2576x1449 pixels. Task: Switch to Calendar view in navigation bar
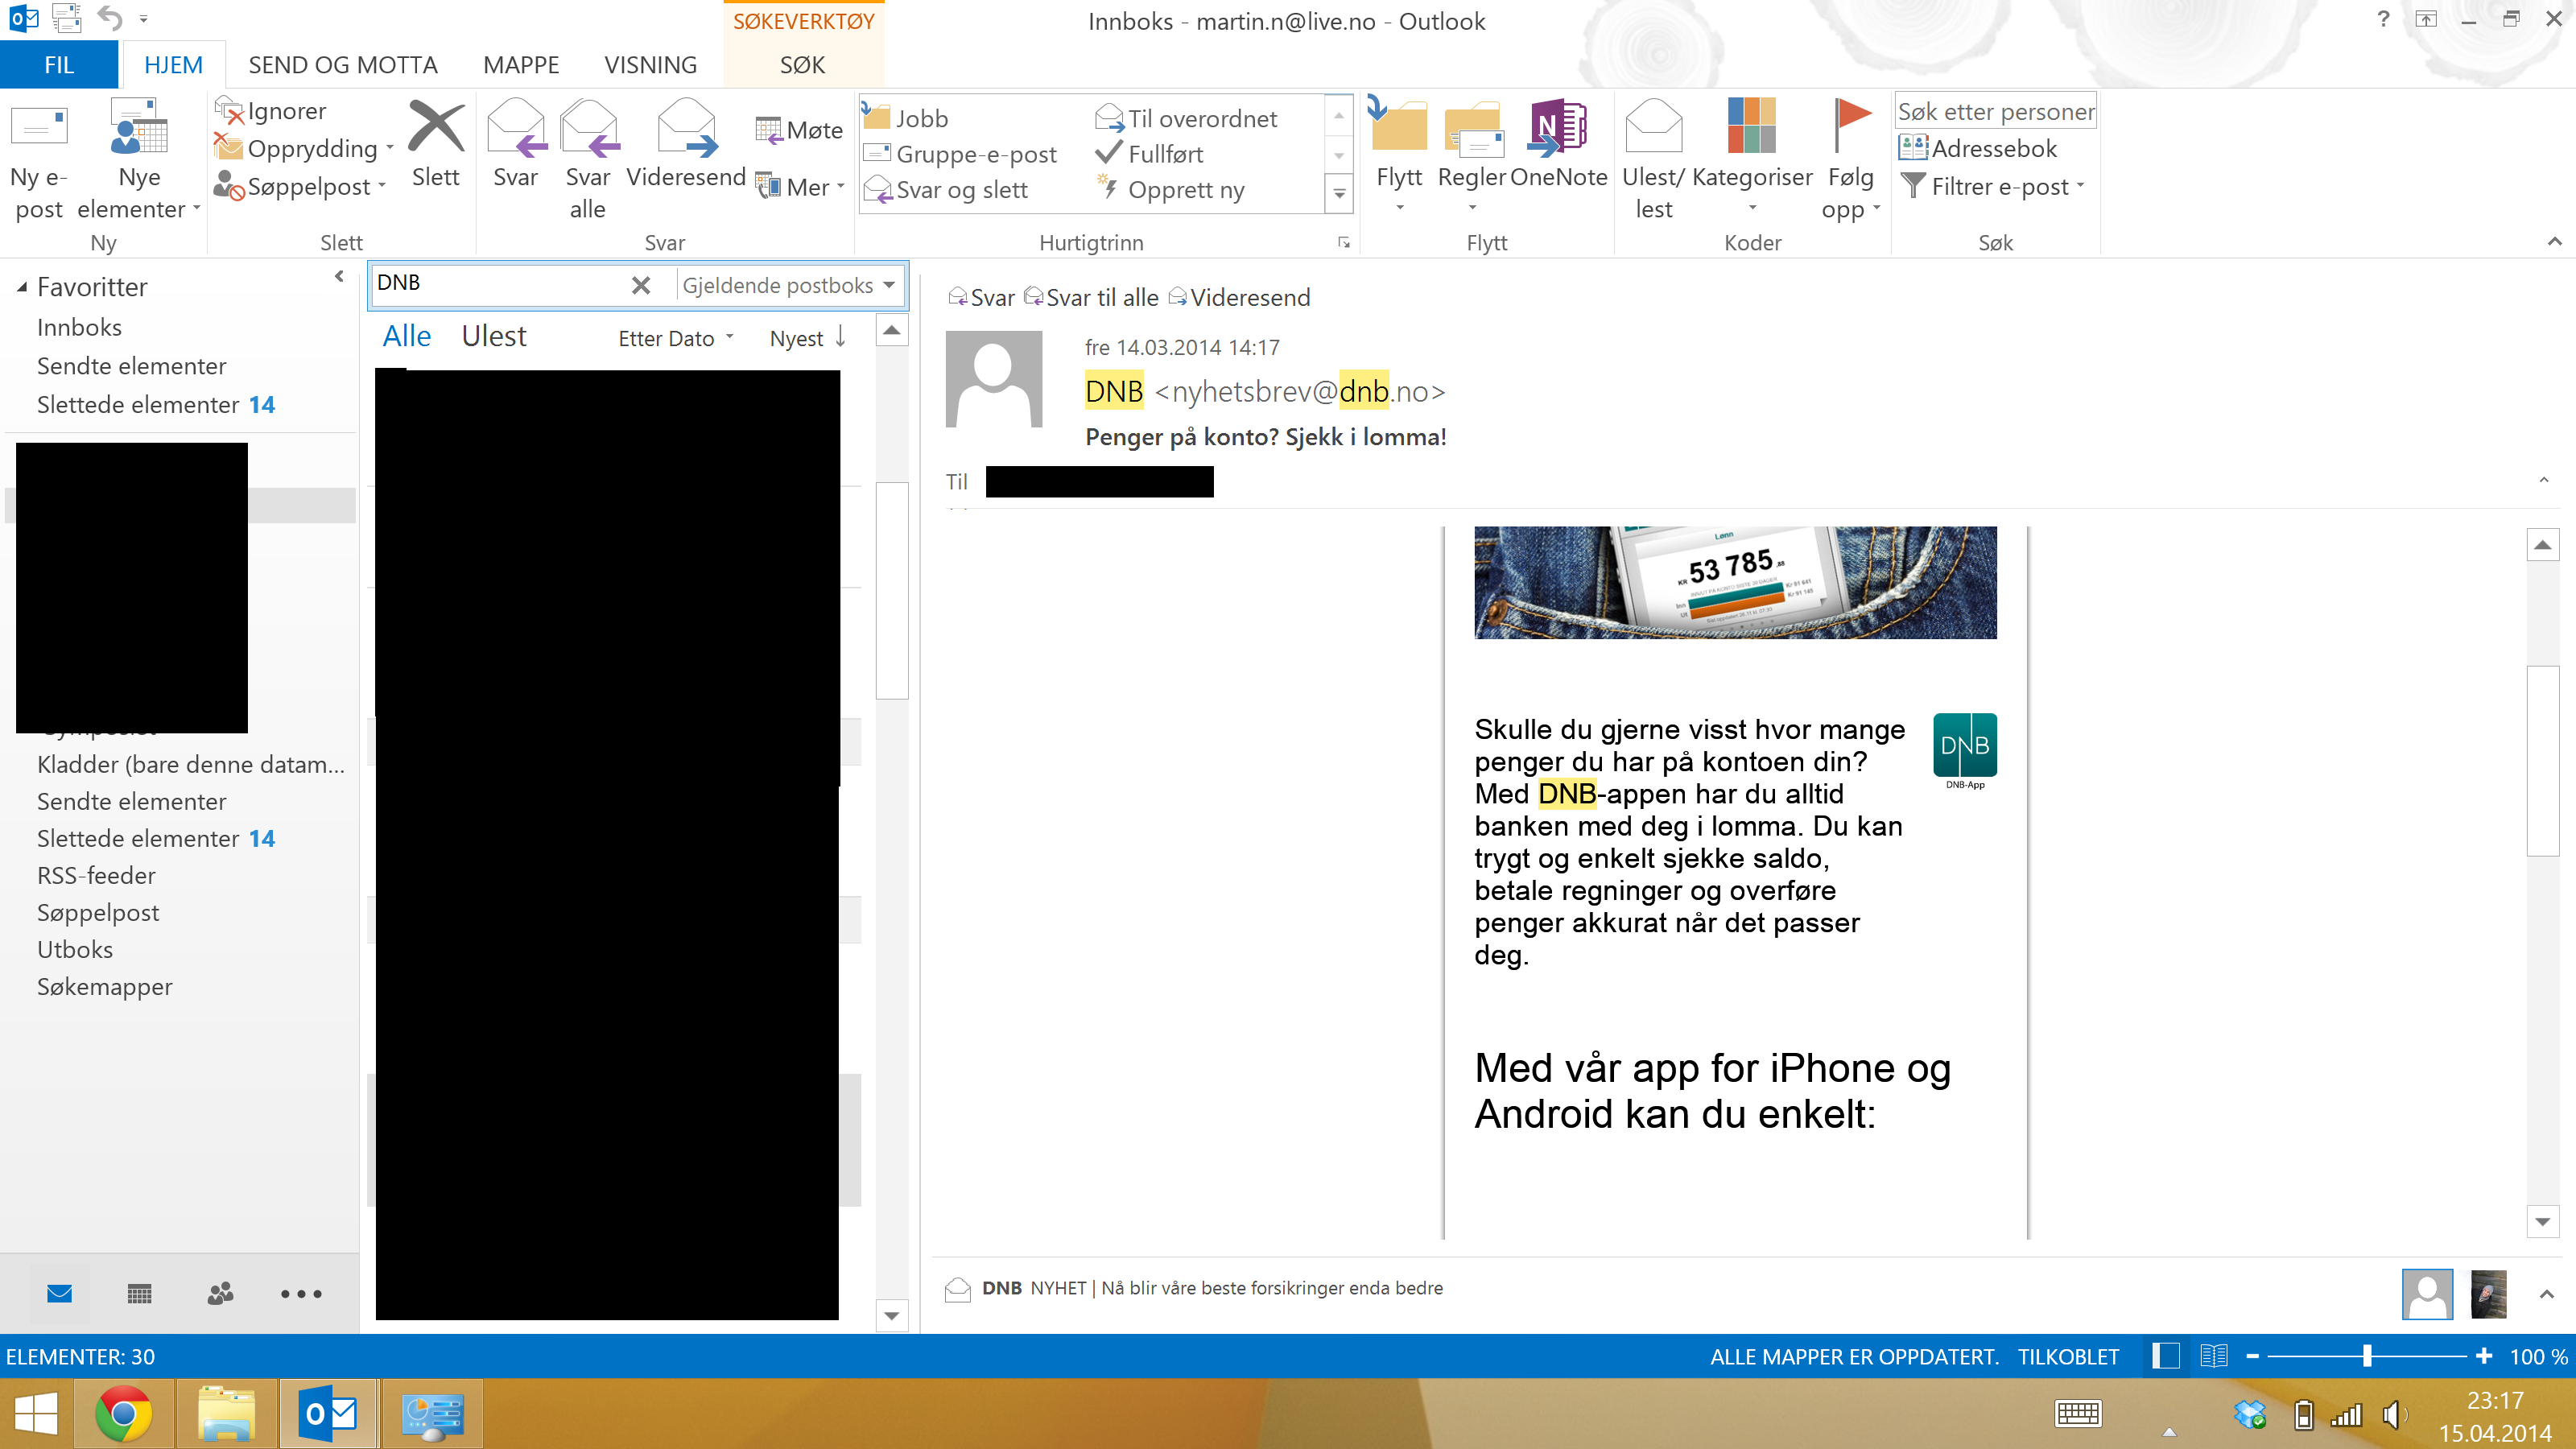tap(140, 1293)
